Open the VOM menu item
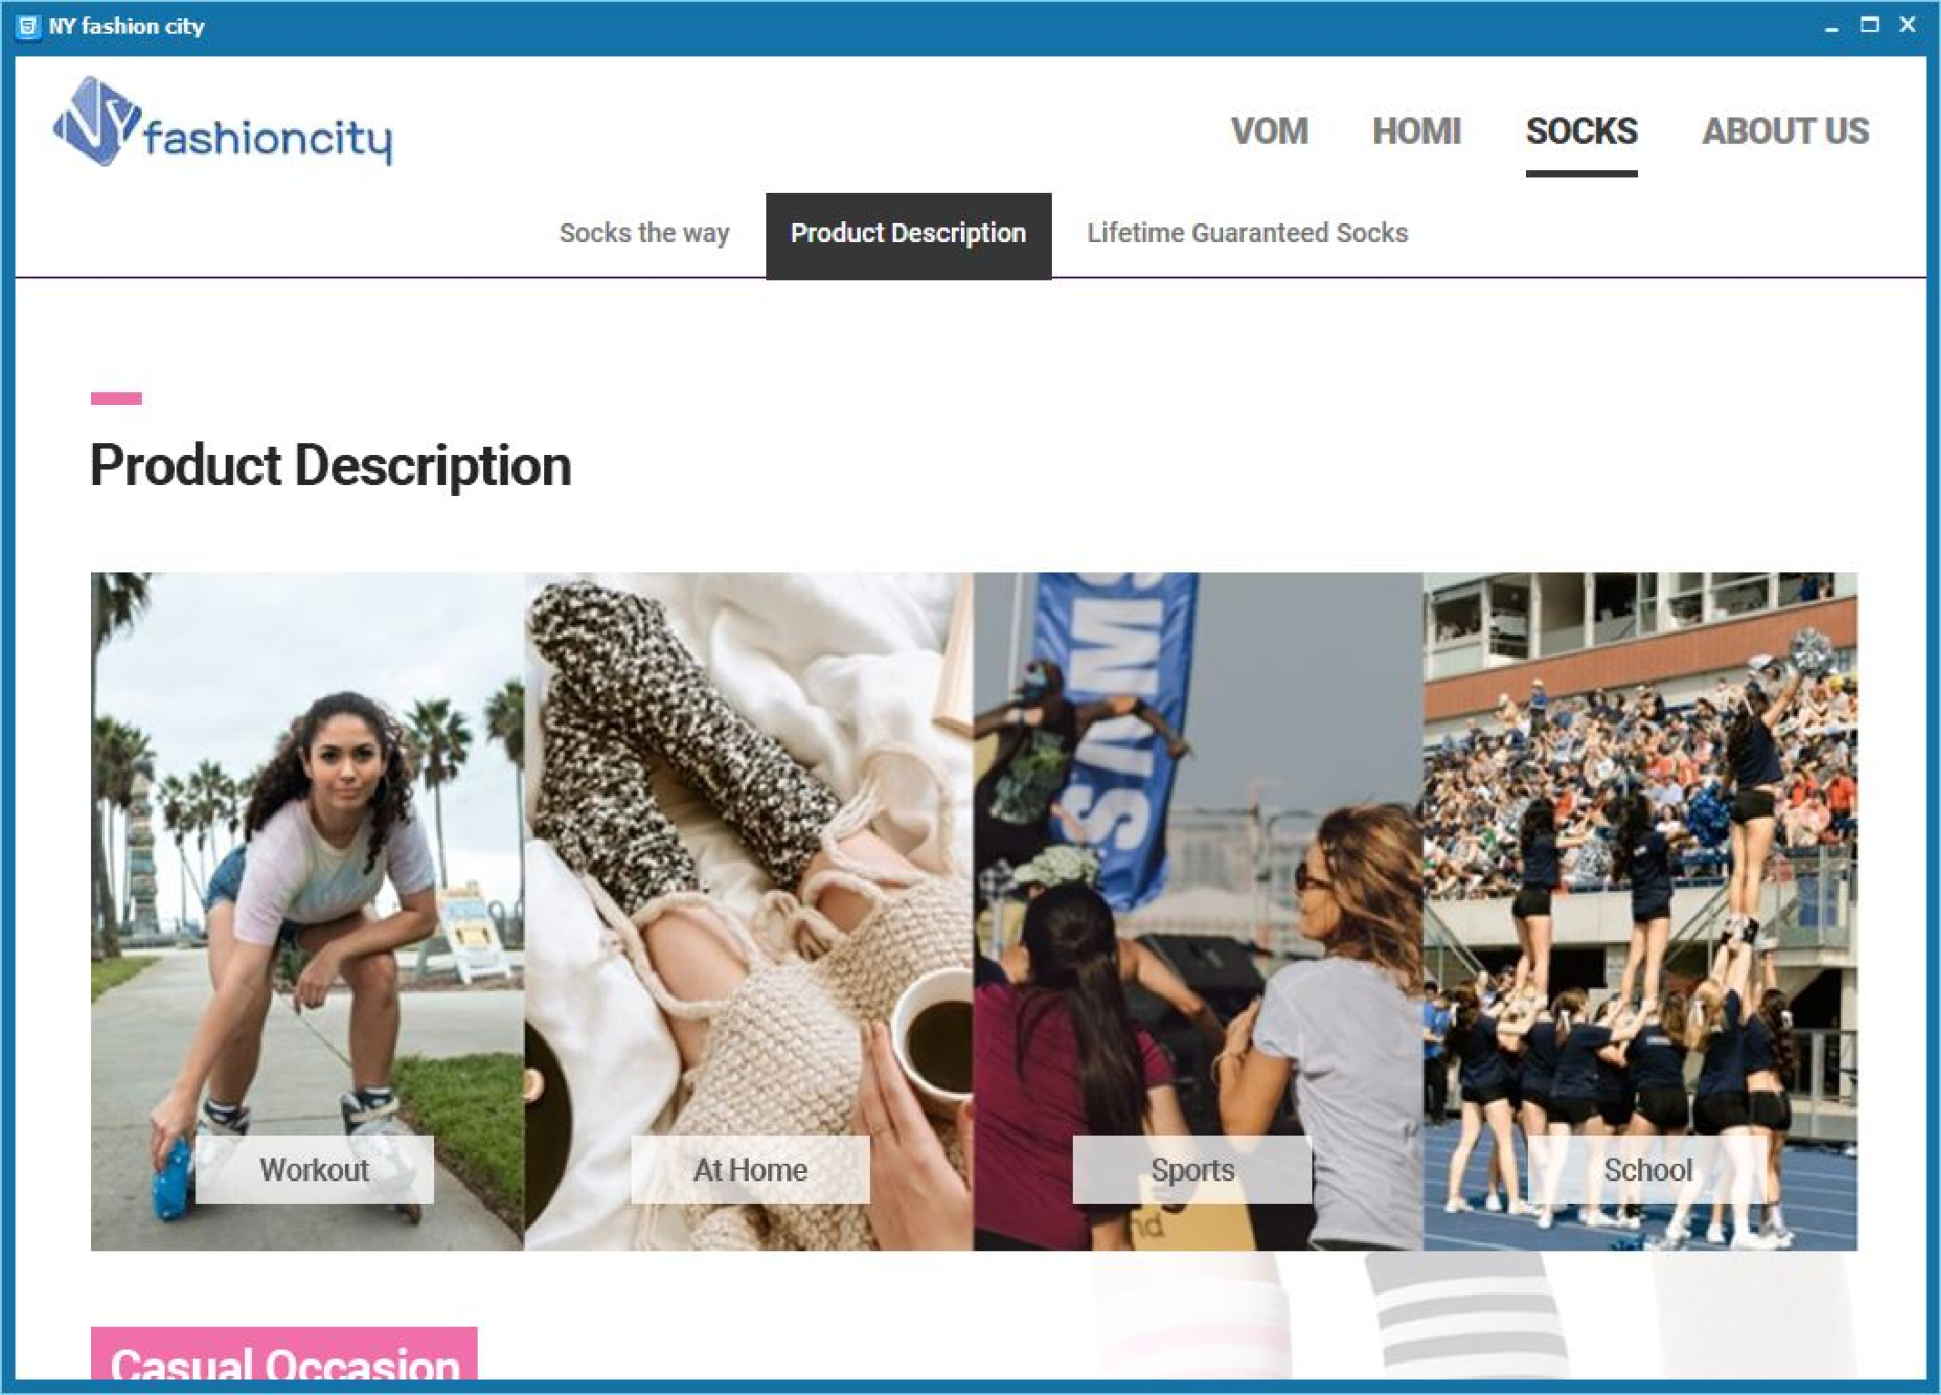Screen dimensions: 1941x1395 1269,132
